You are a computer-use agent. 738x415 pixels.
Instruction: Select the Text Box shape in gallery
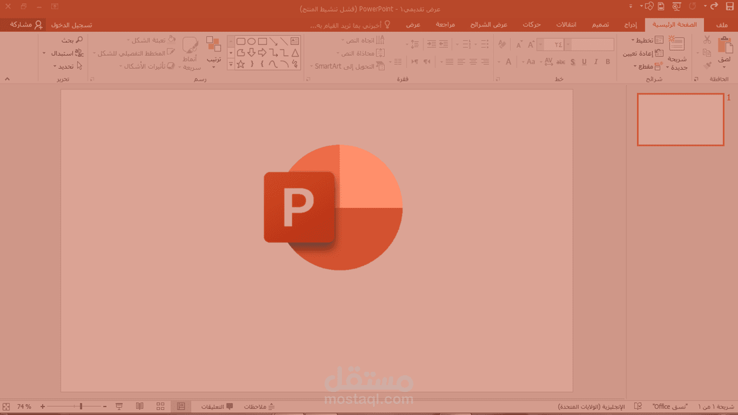click(x=295, y=41)
